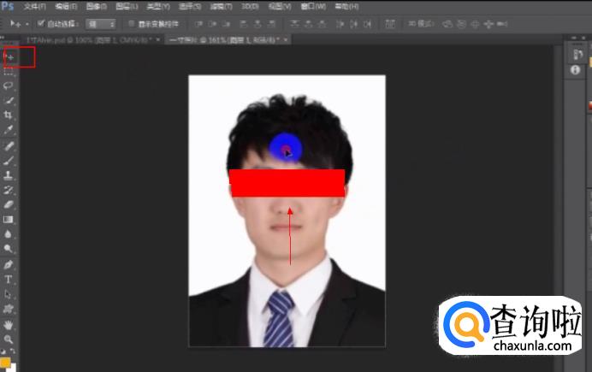This screenshot has height=372, width=592.
Task: Click the Auto-Align Layers icon
Action: pos(390,24)
